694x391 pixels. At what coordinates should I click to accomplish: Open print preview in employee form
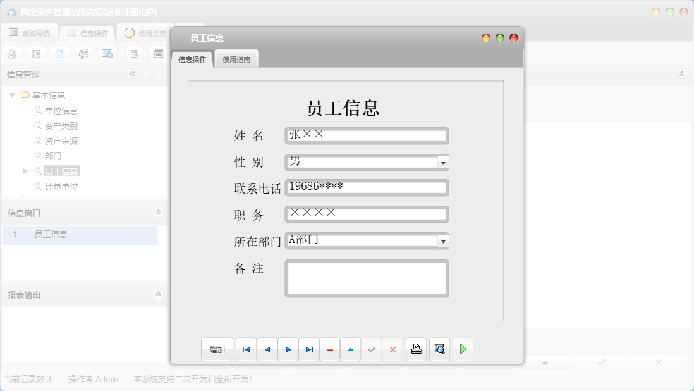click(x=439, y=349)
